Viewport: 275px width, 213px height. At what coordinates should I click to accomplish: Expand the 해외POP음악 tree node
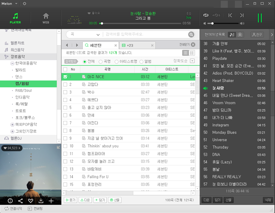point(13,125)
